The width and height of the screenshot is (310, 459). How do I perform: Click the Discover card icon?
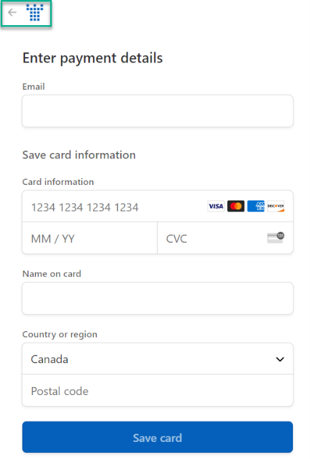pos(275,206)
